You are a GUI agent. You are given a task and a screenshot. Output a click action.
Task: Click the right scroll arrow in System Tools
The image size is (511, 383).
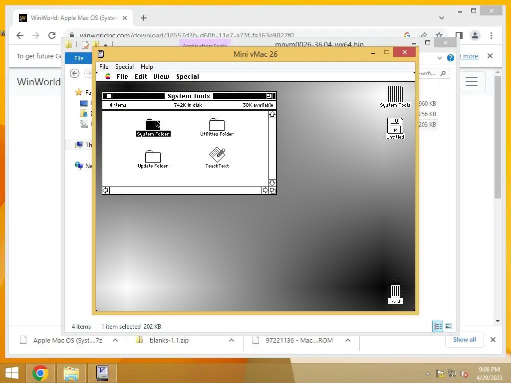265,191
